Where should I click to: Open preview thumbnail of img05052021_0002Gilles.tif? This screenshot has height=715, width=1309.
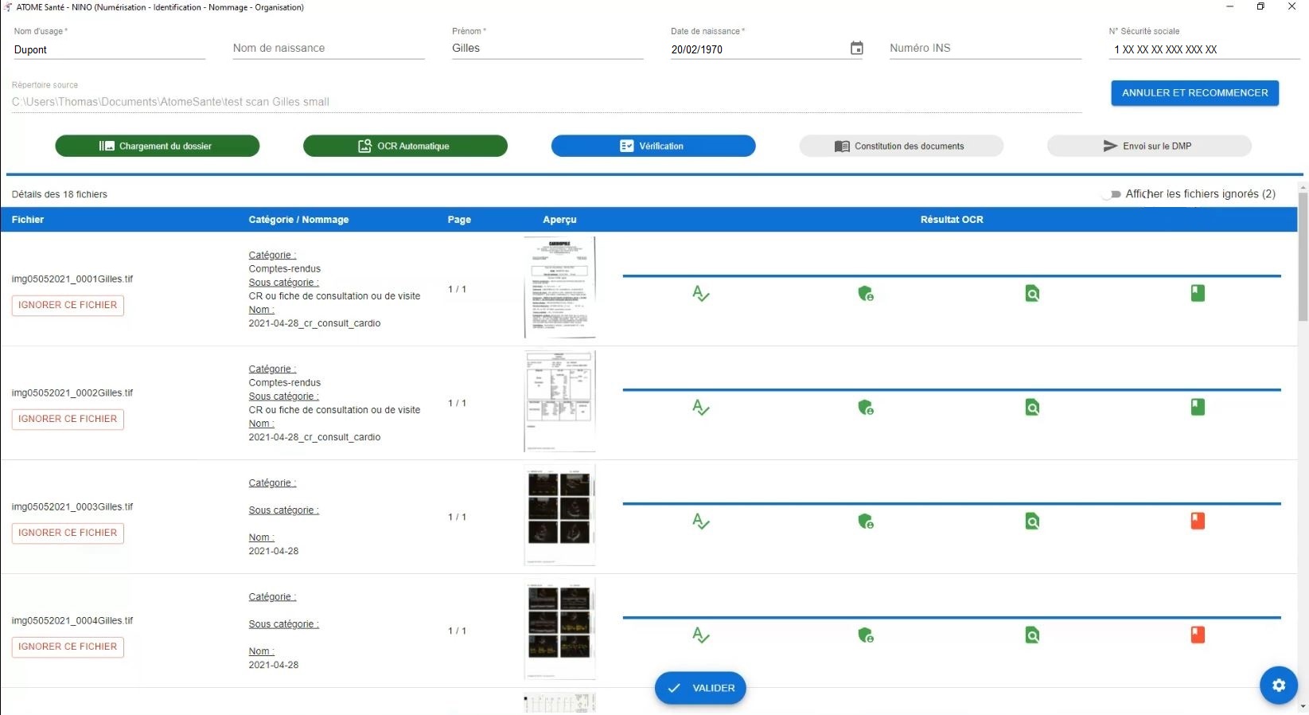tap(559, 401)
